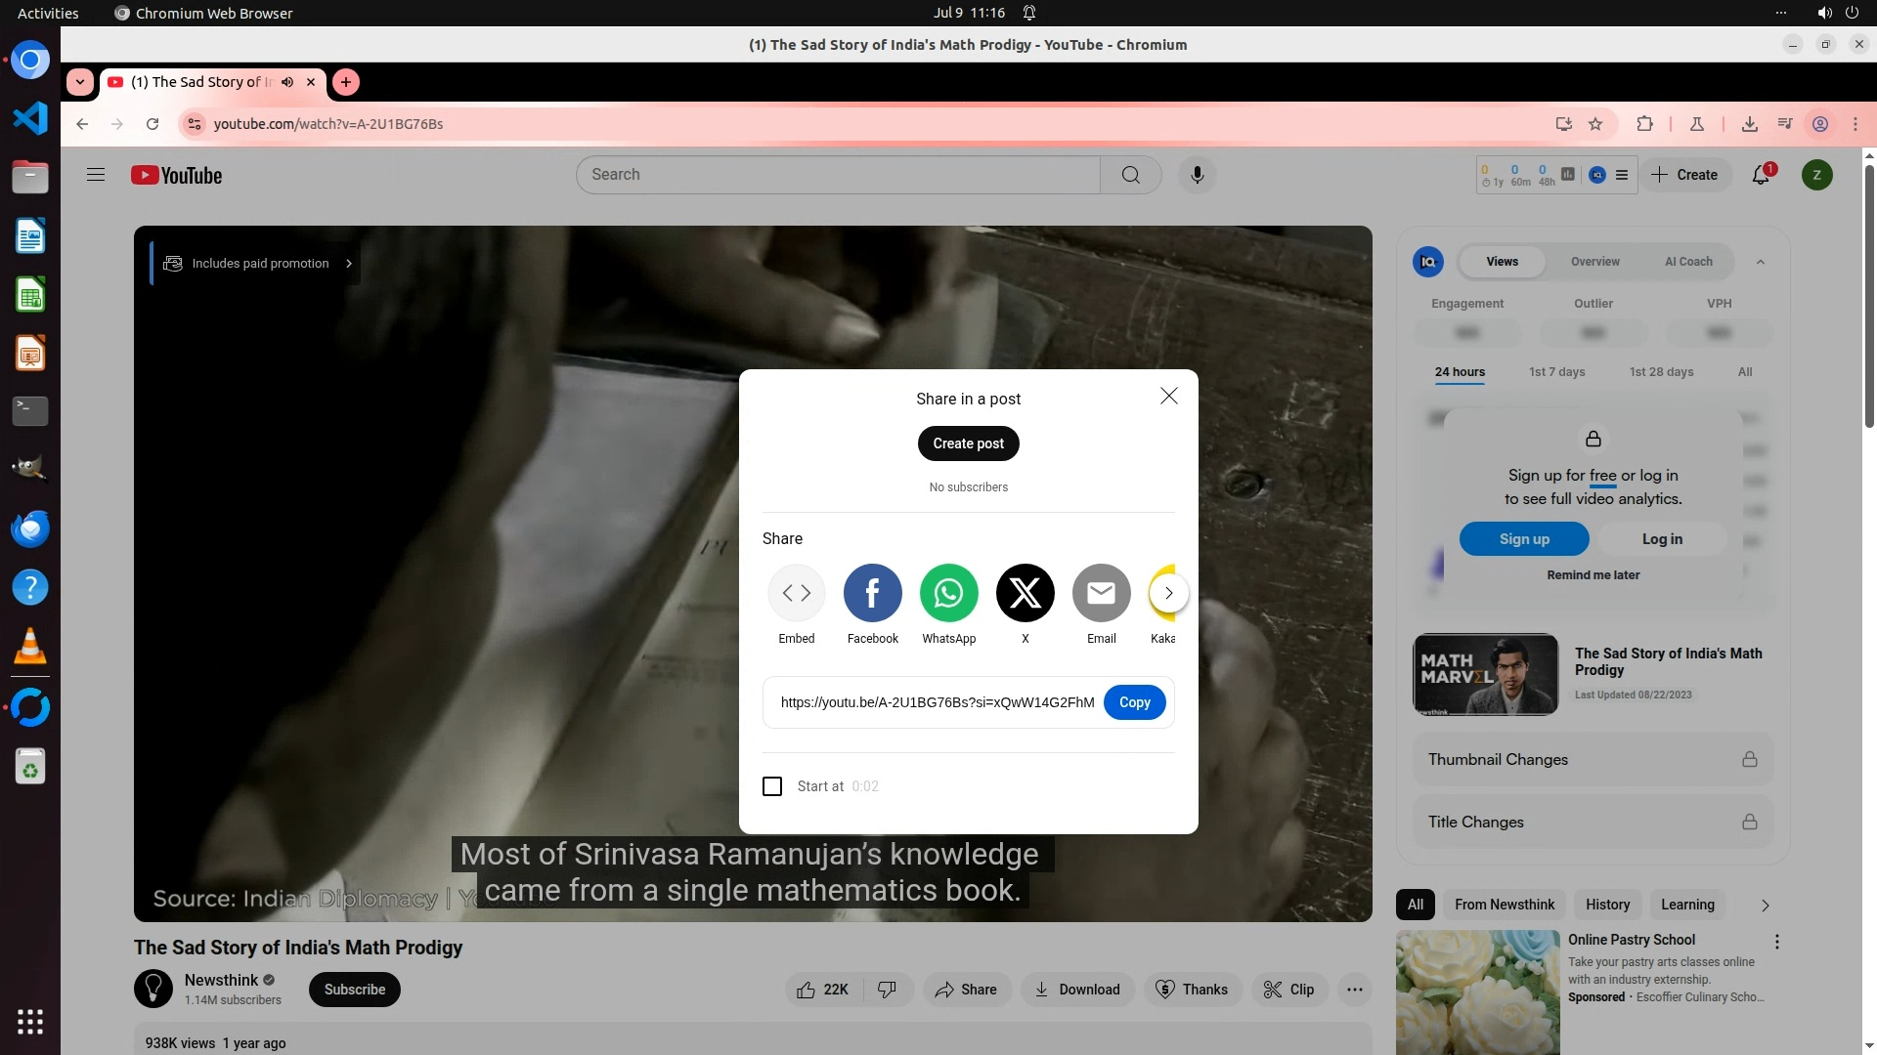Share the video via the WhatsApp icon

tap(948, 593)
